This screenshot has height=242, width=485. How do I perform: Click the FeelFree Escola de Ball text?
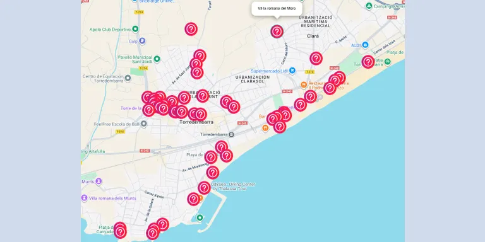116,124
